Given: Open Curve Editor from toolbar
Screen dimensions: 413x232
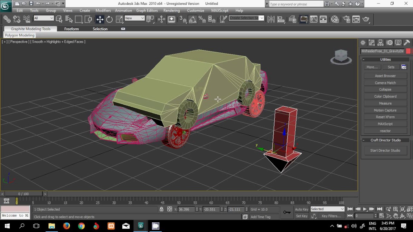Looking at the screenshot, I should tap(314, 19).
